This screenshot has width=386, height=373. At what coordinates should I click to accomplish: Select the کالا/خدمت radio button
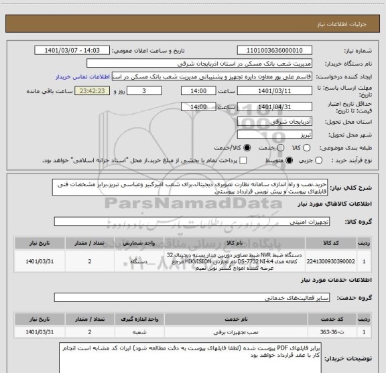(247, 148)
